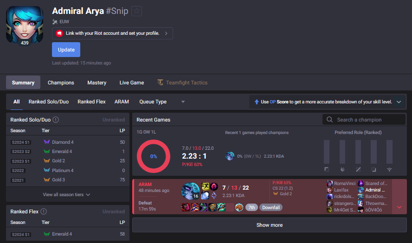Click the blue Update button

(66, 50)
